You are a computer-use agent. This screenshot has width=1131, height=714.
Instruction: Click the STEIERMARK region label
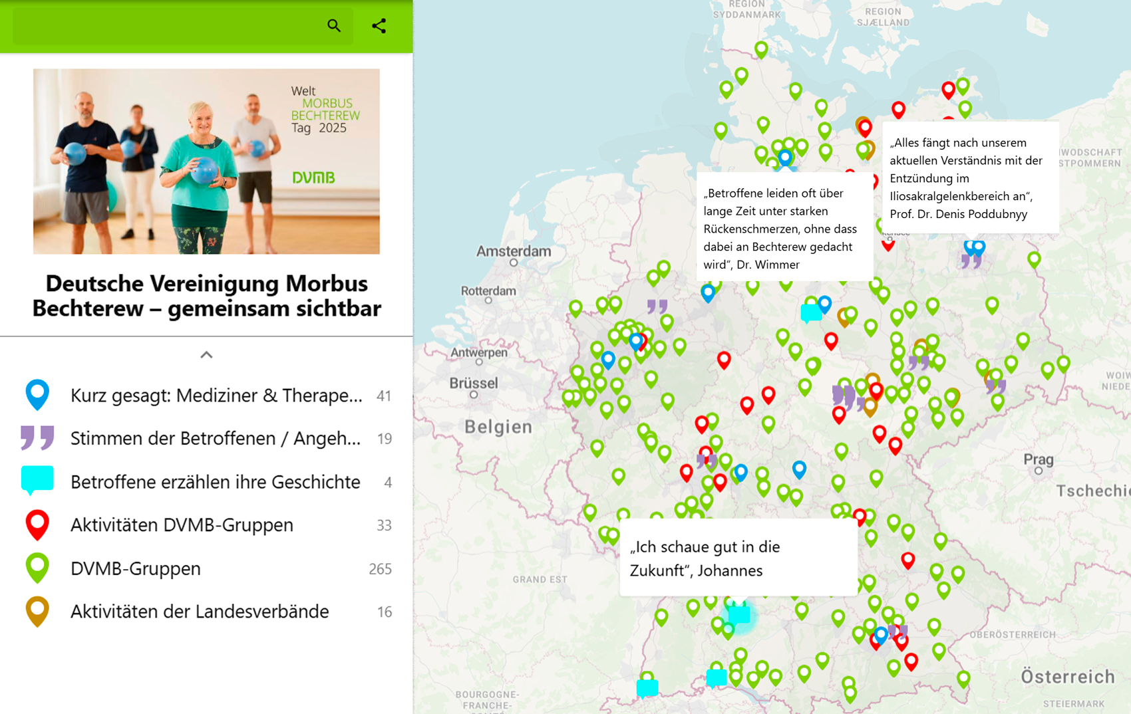1074,703
